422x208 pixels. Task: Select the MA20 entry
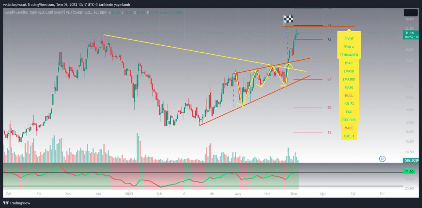[349, 87]
